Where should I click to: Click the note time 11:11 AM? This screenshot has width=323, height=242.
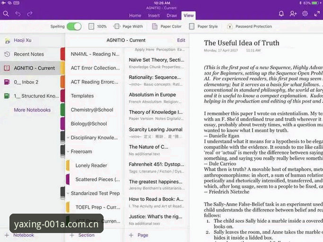(x=253, y=50)
